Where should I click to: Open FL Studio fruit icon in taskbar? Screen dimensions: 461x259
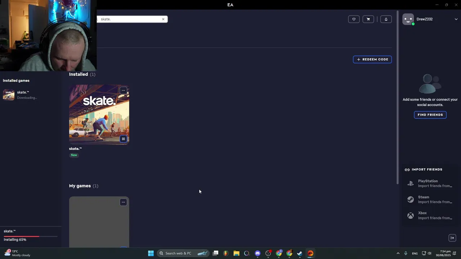click(226, 253)
